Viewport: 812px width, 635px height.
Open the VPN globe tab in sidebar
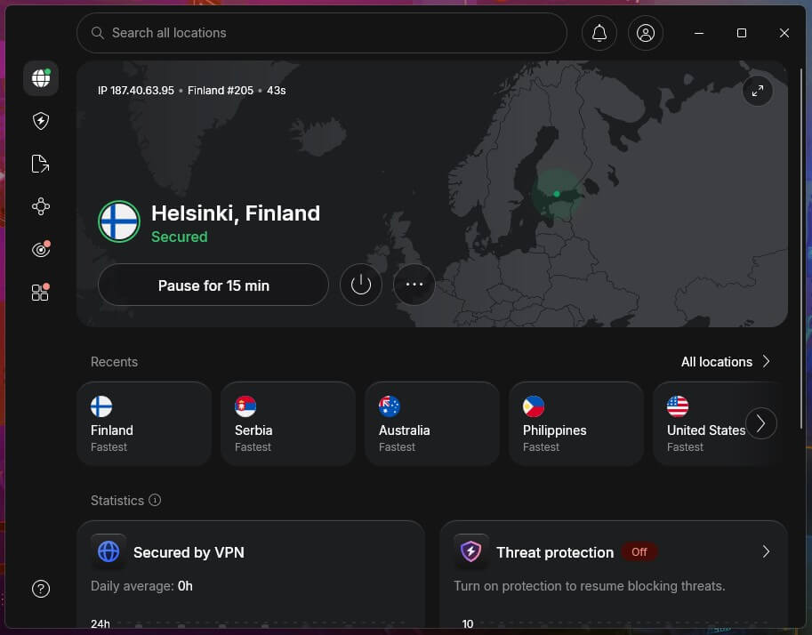click(x=40, y=78)
